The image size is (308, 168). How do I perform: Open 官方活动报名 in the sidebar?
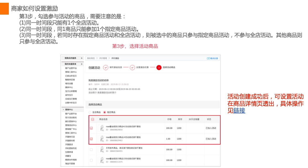[x=71, y=118]
